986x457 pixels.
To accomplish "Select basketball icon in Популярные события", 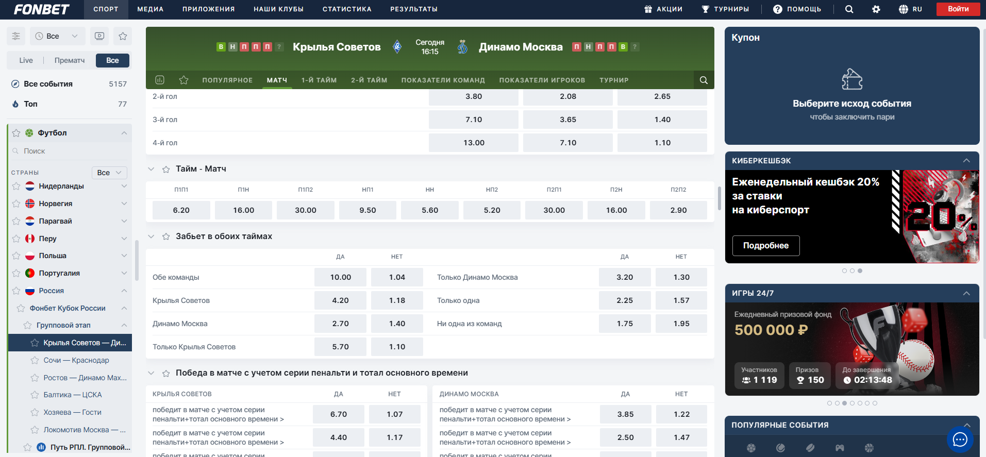I will click(869, 448).
